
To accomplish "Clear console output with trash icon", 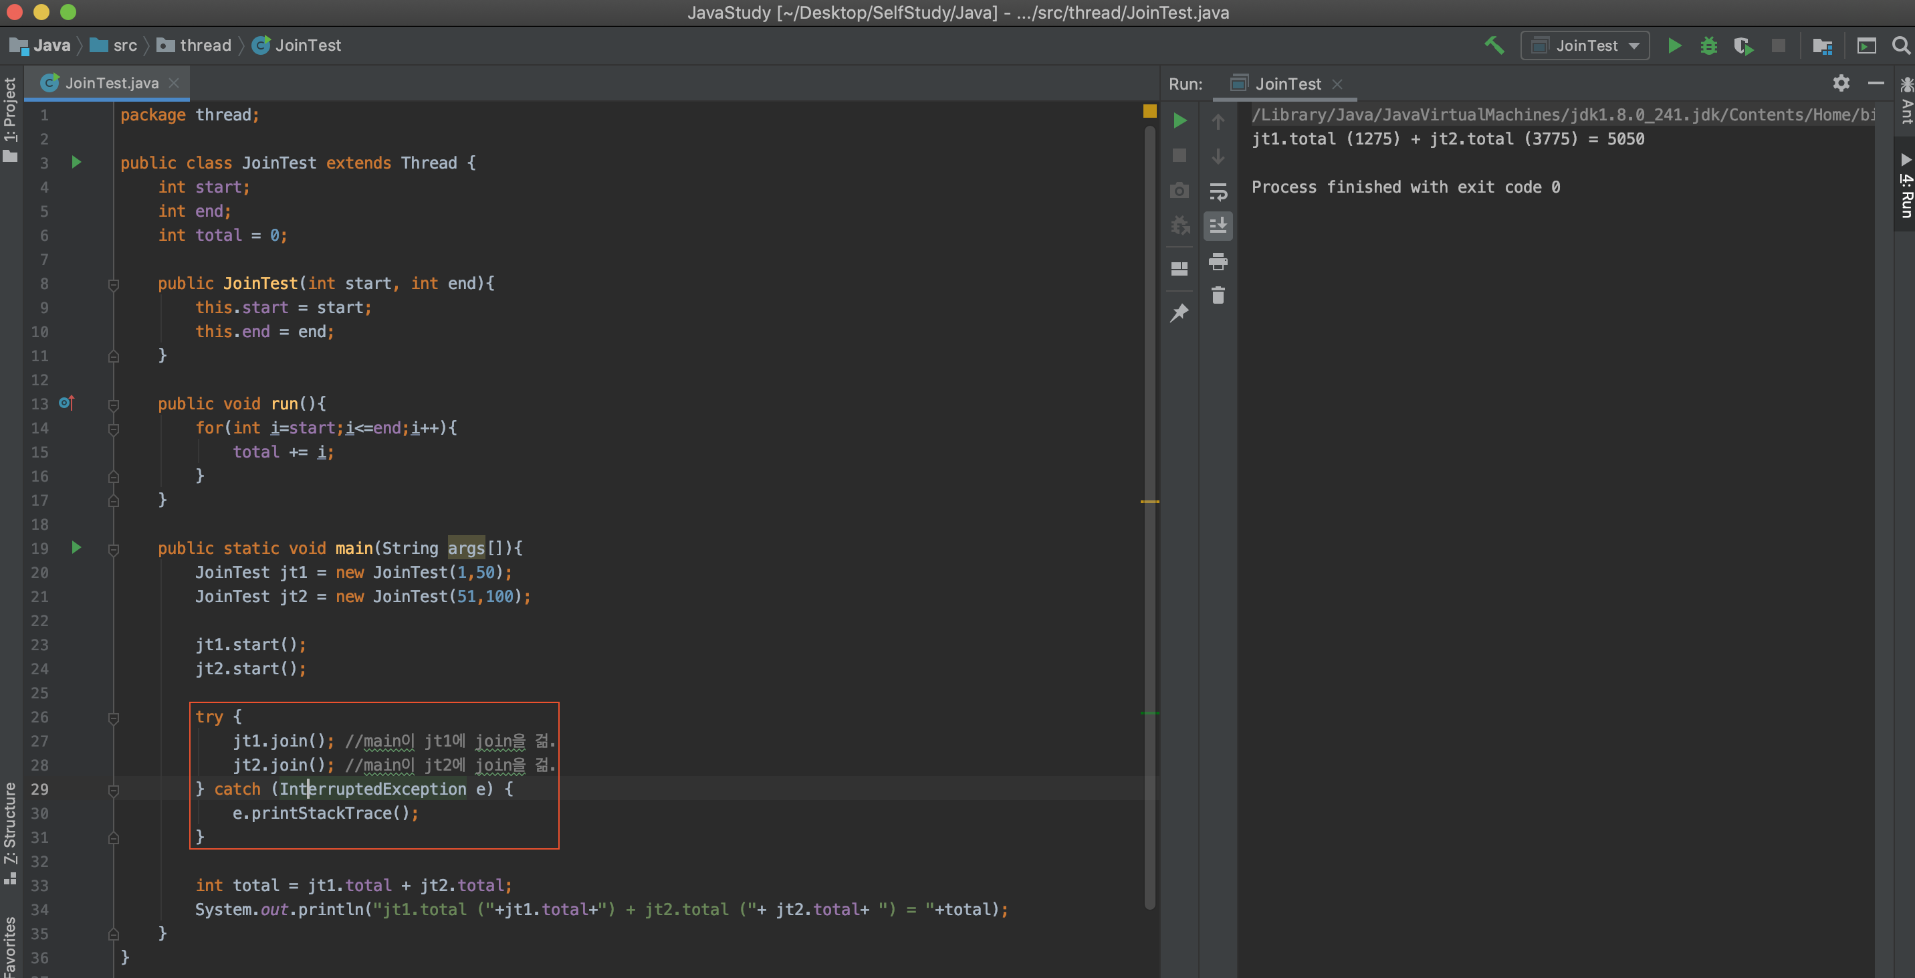I will (1218, 296).
